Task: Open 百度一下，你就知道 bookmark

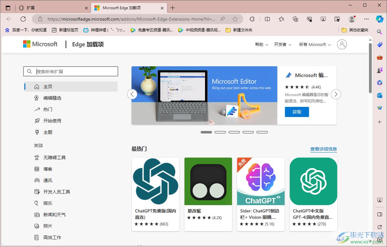Action: (26, 30)
